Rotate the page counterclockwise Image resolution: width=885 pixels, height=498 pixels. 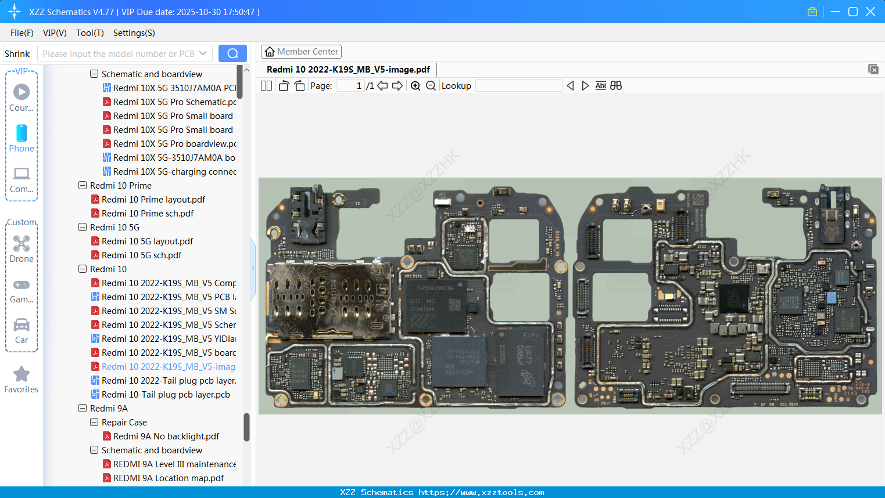pos(284,85)
